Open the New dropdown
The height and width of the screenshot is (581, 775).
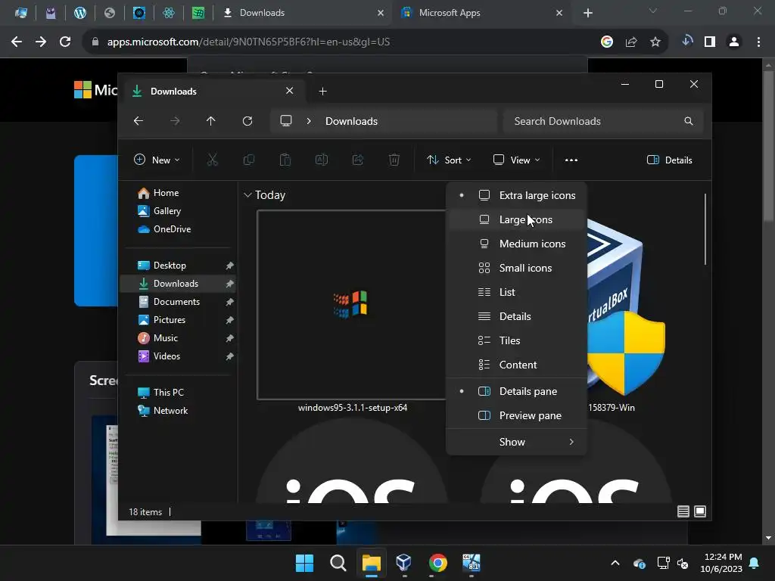[x=157, y=160]
